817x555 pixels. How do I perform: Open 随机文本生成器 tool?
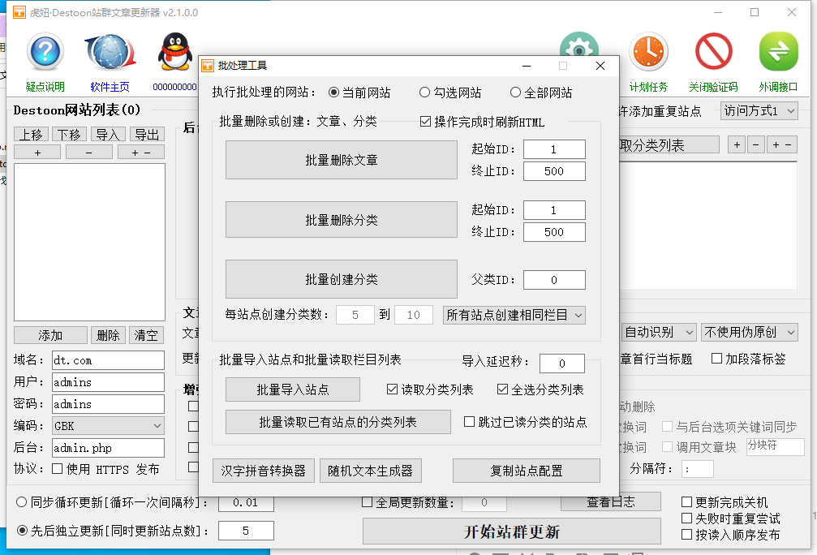[x=371, y=471]
